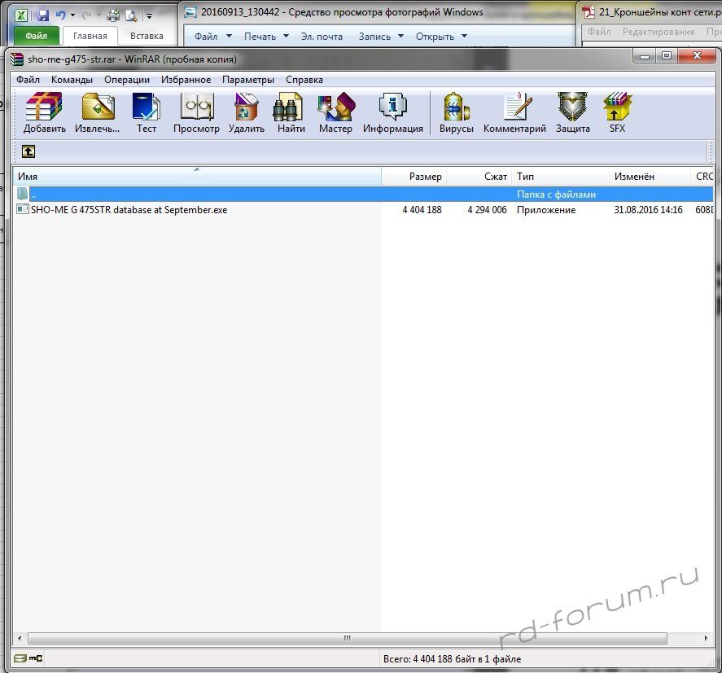
Task: Expand the Файл dropdown in Photo Viewer
Action: [x=229, y=36]
